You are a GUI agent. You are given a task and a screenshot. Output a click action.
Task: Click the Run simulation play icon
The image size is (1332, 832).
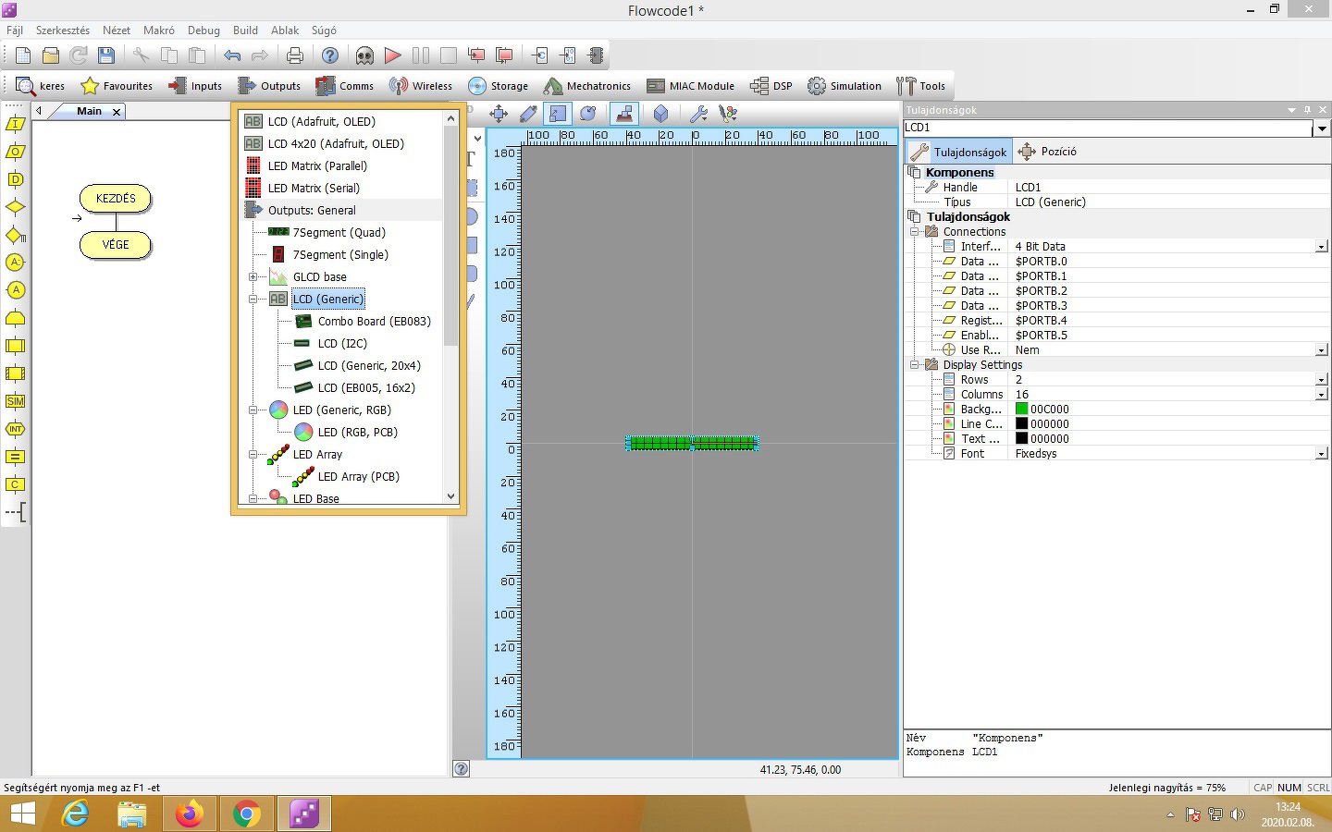[x=392, y=55]
